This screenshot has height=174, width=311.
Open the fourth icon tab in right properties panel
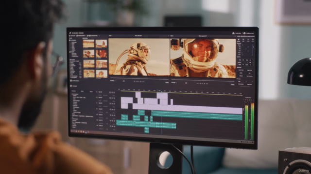[x=253, y=40]
